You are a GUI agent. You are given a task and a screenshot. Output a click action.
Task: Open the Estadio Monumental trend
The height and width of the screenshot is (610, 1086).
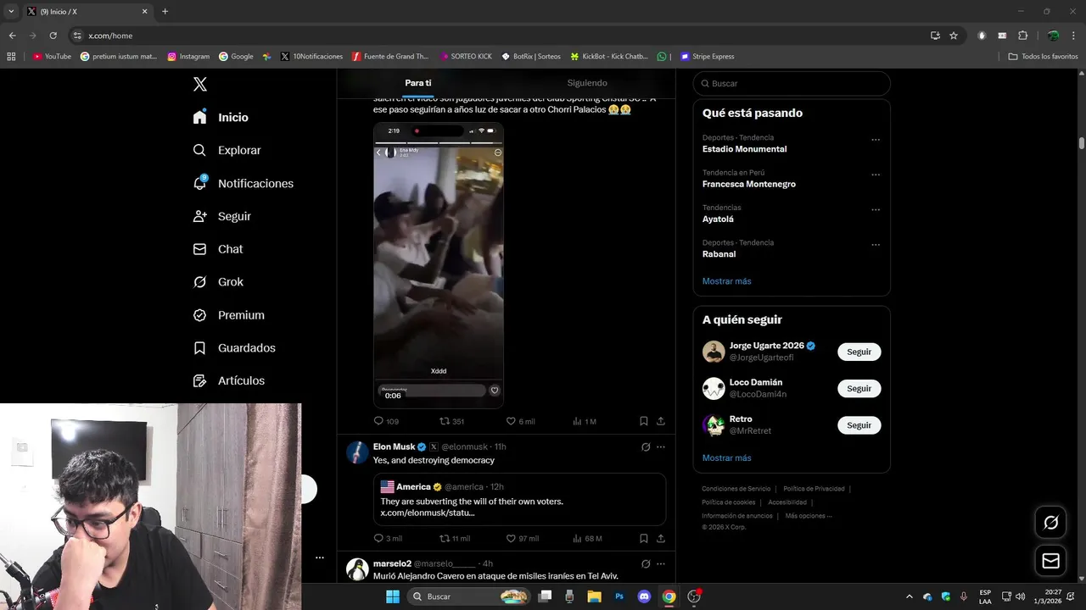tap(744, 149)
